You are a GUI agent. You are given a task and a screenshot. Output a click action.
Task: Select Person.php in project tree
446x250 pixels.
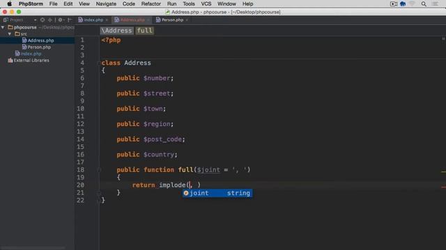37,47
